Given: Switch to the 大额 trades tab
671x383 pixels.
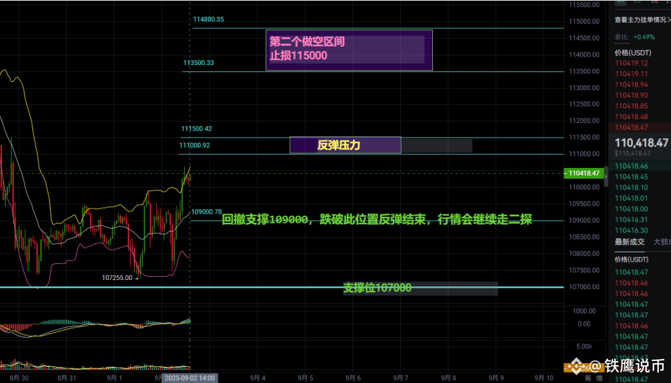Looking at the screenshot, I should [661, 242].
